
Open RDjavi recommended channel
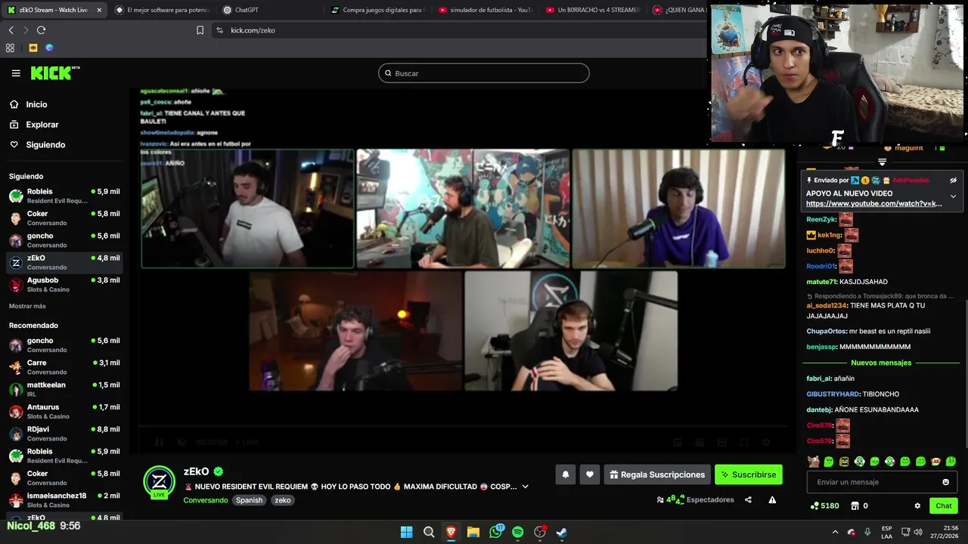[64, 434]
